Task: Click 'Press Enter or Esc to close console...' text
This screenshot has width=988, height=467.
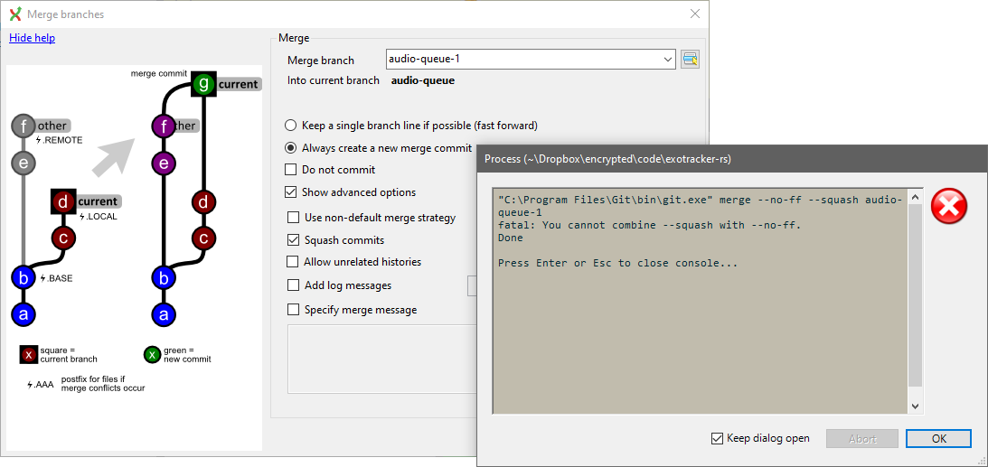Action: click(x=617, y=263)
